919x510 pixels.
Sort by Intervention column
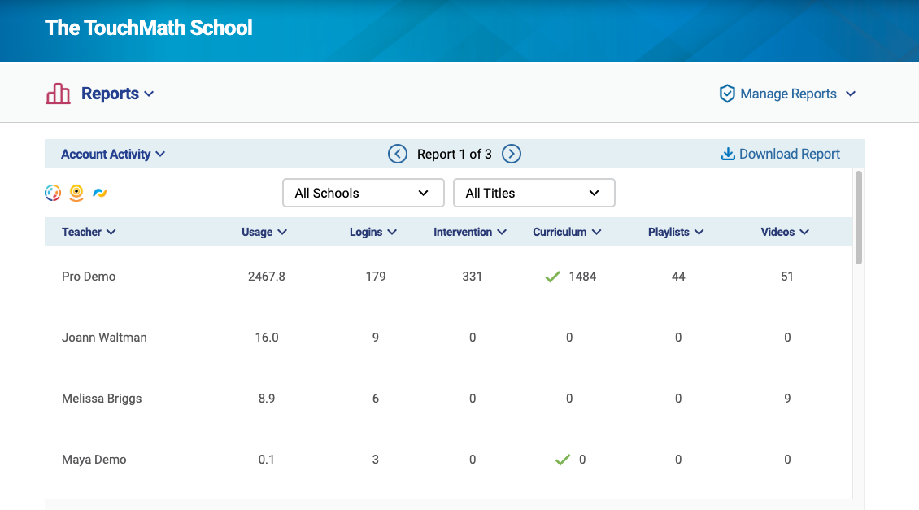469,232
